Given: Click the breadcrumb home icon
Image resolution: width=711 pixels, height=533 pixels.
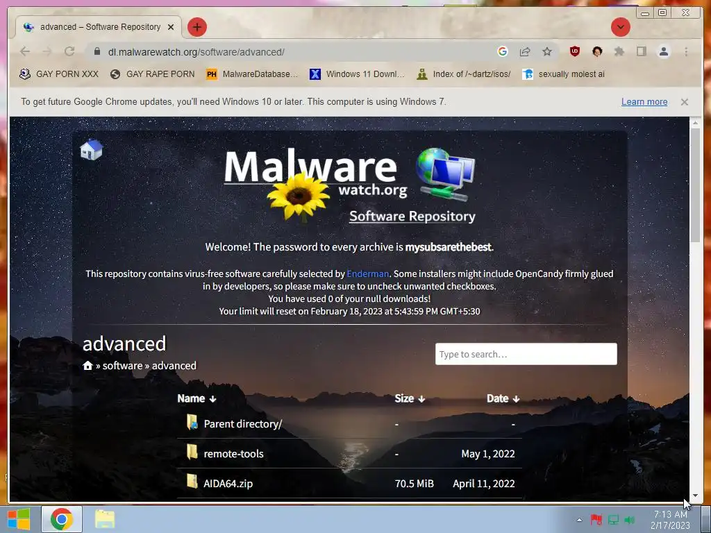Looking at the screenshot, I should pos(88,365).
